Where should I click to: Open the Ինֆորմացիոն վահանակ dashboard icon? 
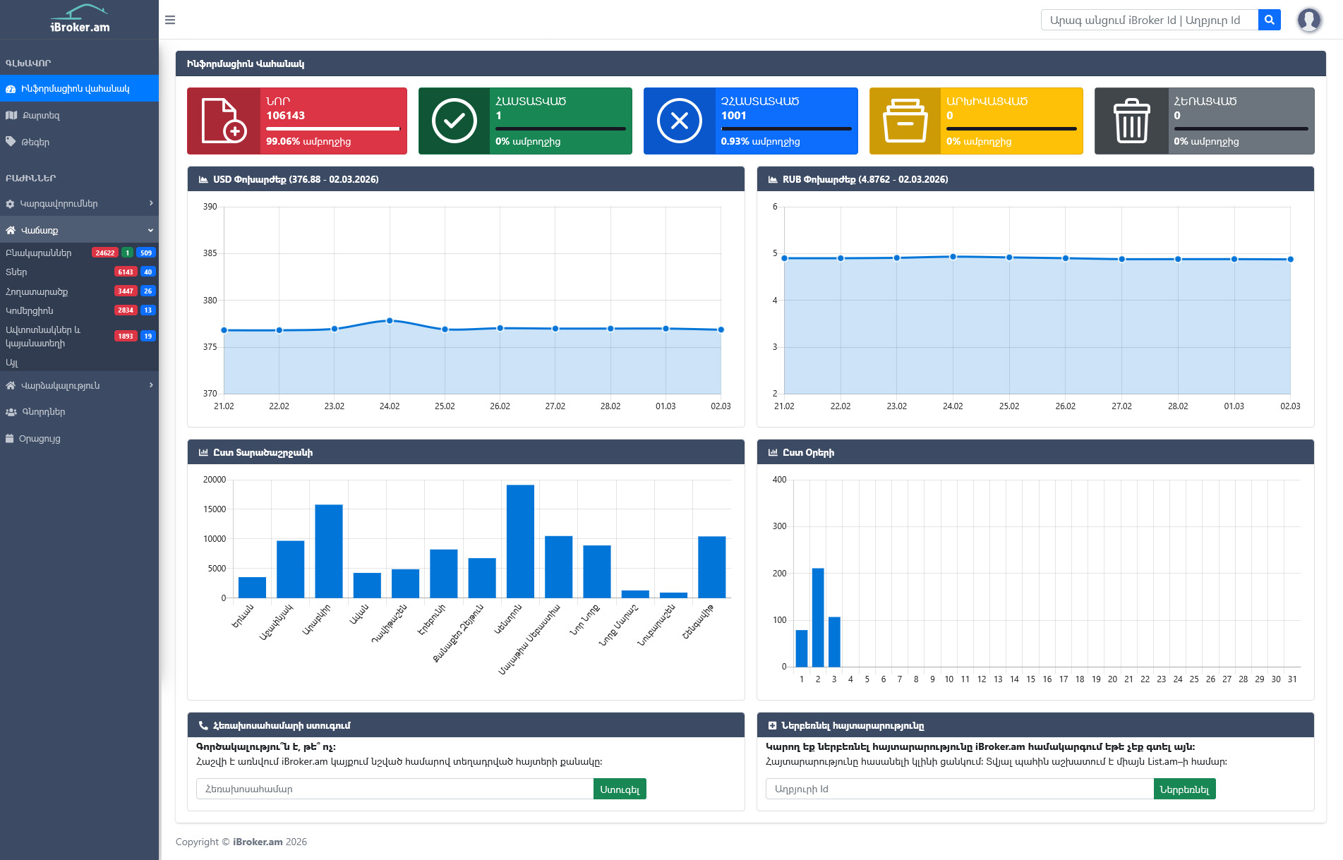pos(11,88)
